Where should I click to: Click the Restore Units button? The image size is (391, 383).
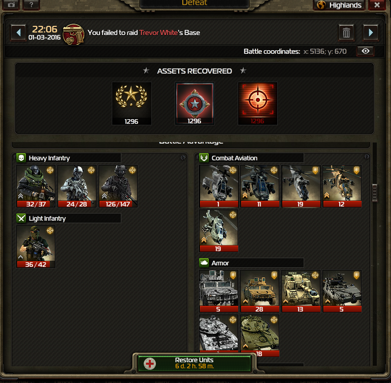[x=194, y=363]
